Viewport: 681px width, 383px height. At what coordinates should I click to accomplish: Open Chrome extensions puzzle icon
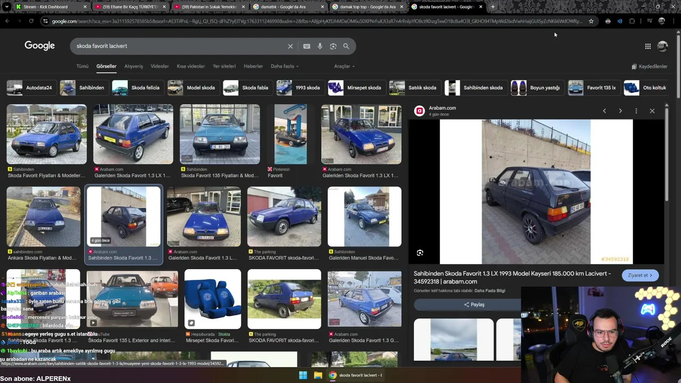pyautogui.click(x=632, y=21)
